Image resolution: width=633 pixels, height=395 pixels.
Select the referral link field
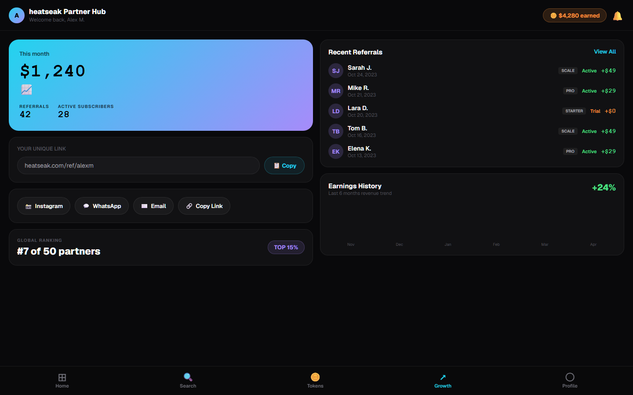(x=138, y=165)
